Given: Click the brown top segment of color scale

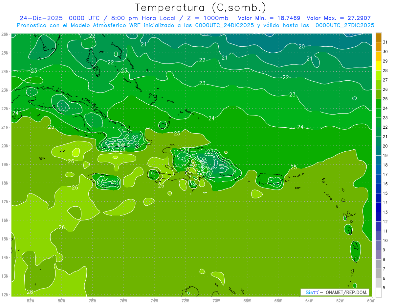Looking at the screenshot, I should point(379,37).
